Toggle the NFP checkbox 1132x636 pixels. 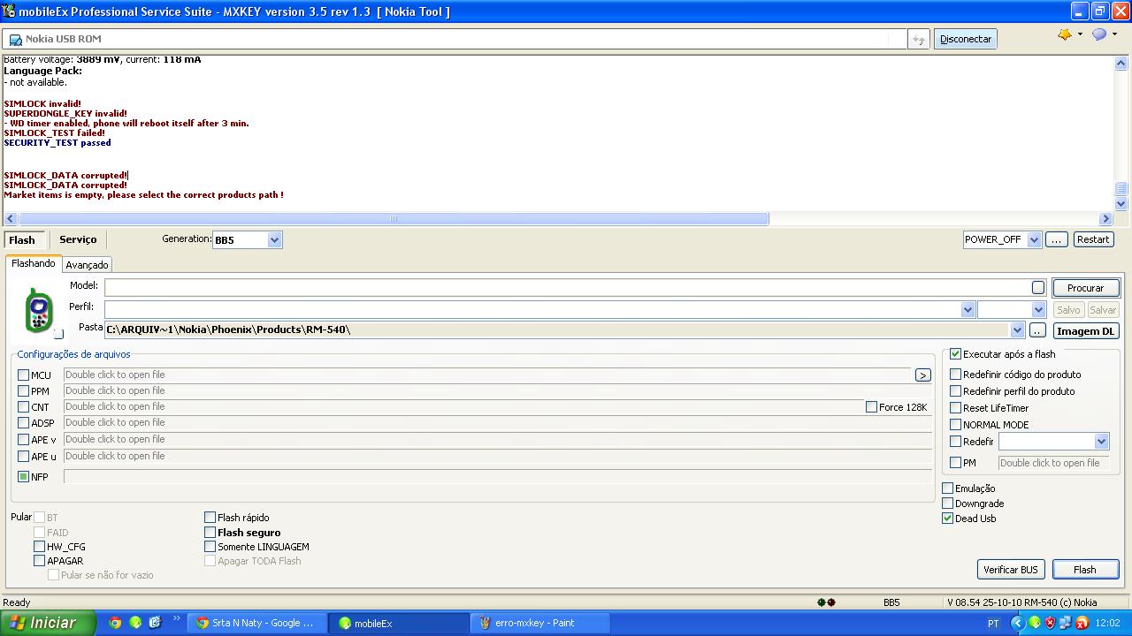(x=23, y=477)
